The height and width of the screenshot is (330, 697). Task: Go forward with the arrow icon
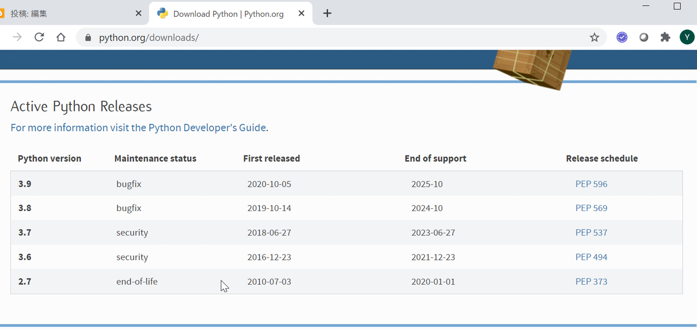click(17, 37)
